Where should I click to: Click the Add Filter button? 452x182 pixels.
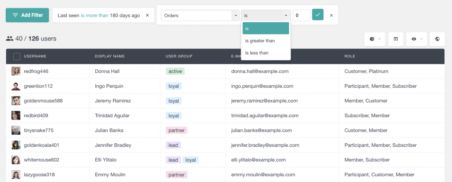pos(27,15)
